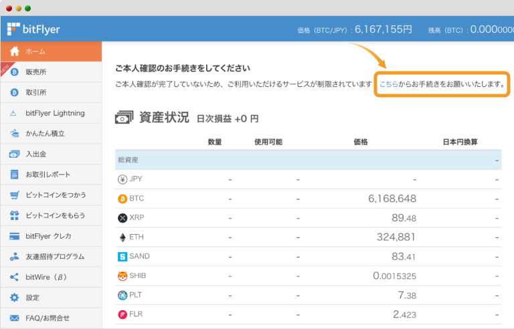Open 入出金 page from sidebar
514x329 pixels.
coord(51,154)
